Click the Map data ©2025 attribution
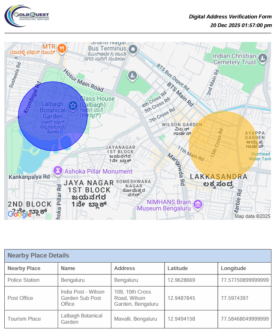Screen dimensions: 275x330 252,216
